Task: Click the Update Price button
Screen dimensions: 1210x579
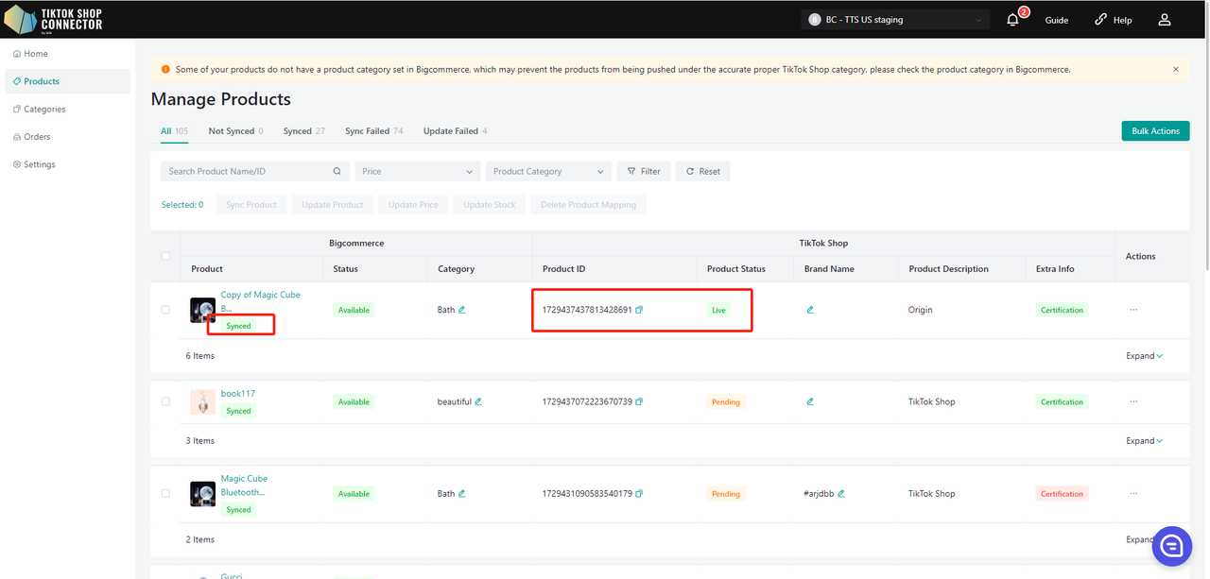Action: [x=413, y=205]
